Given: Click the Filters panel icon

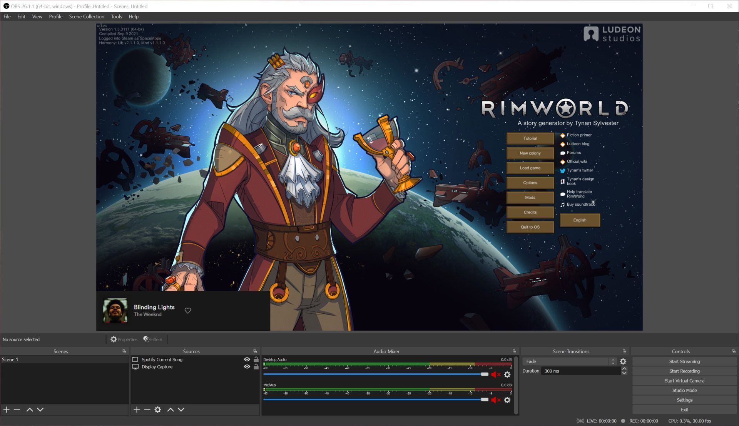Looking at the screenshot, I should point(153,339).
